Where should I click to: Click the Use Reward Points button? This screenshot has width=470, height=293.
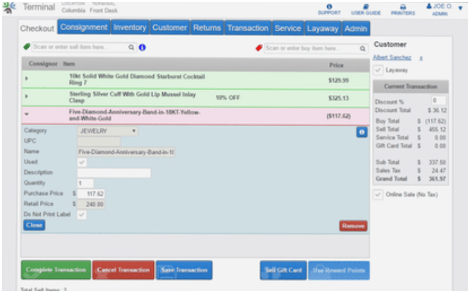pos(339,270)
